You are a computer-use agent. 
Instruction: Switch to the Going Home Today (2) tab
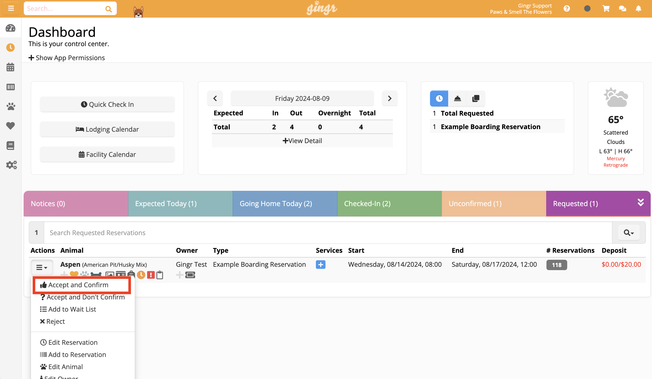285,203
